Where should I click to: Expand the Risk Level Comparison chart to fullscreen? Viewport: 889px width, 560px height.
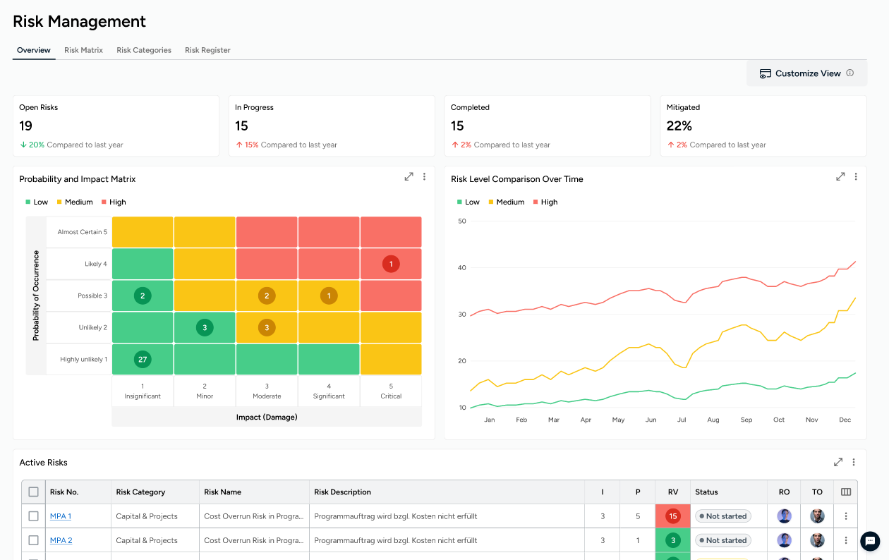[840, 176]
